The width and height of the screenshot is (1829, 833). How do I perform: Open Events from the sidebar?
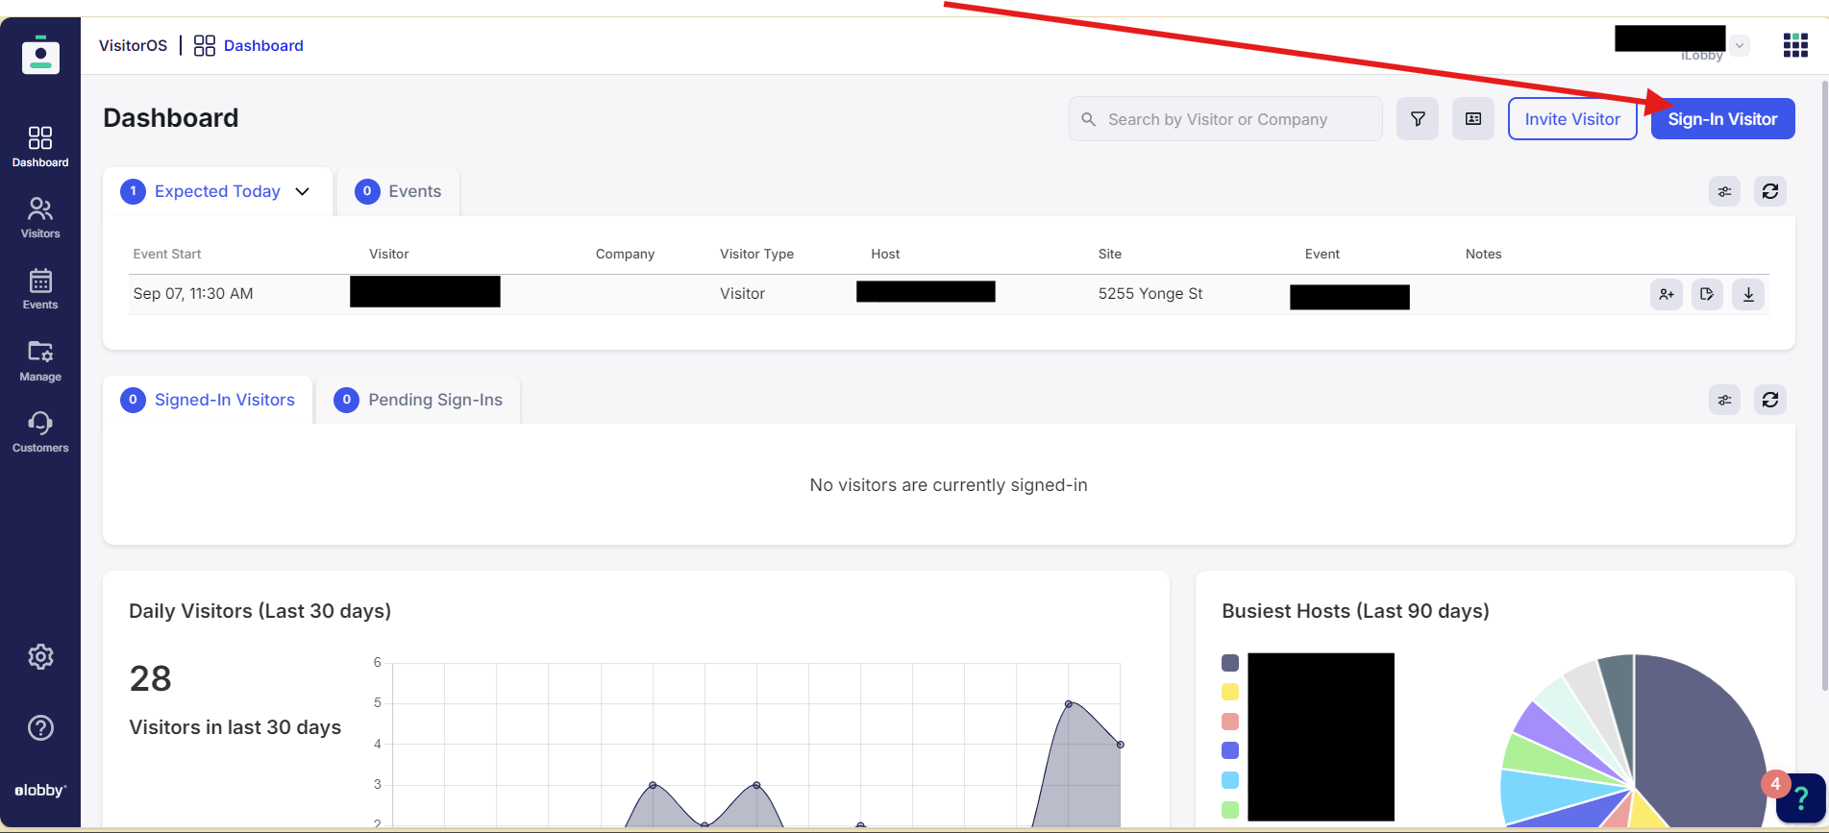click(x=40, y=289)
